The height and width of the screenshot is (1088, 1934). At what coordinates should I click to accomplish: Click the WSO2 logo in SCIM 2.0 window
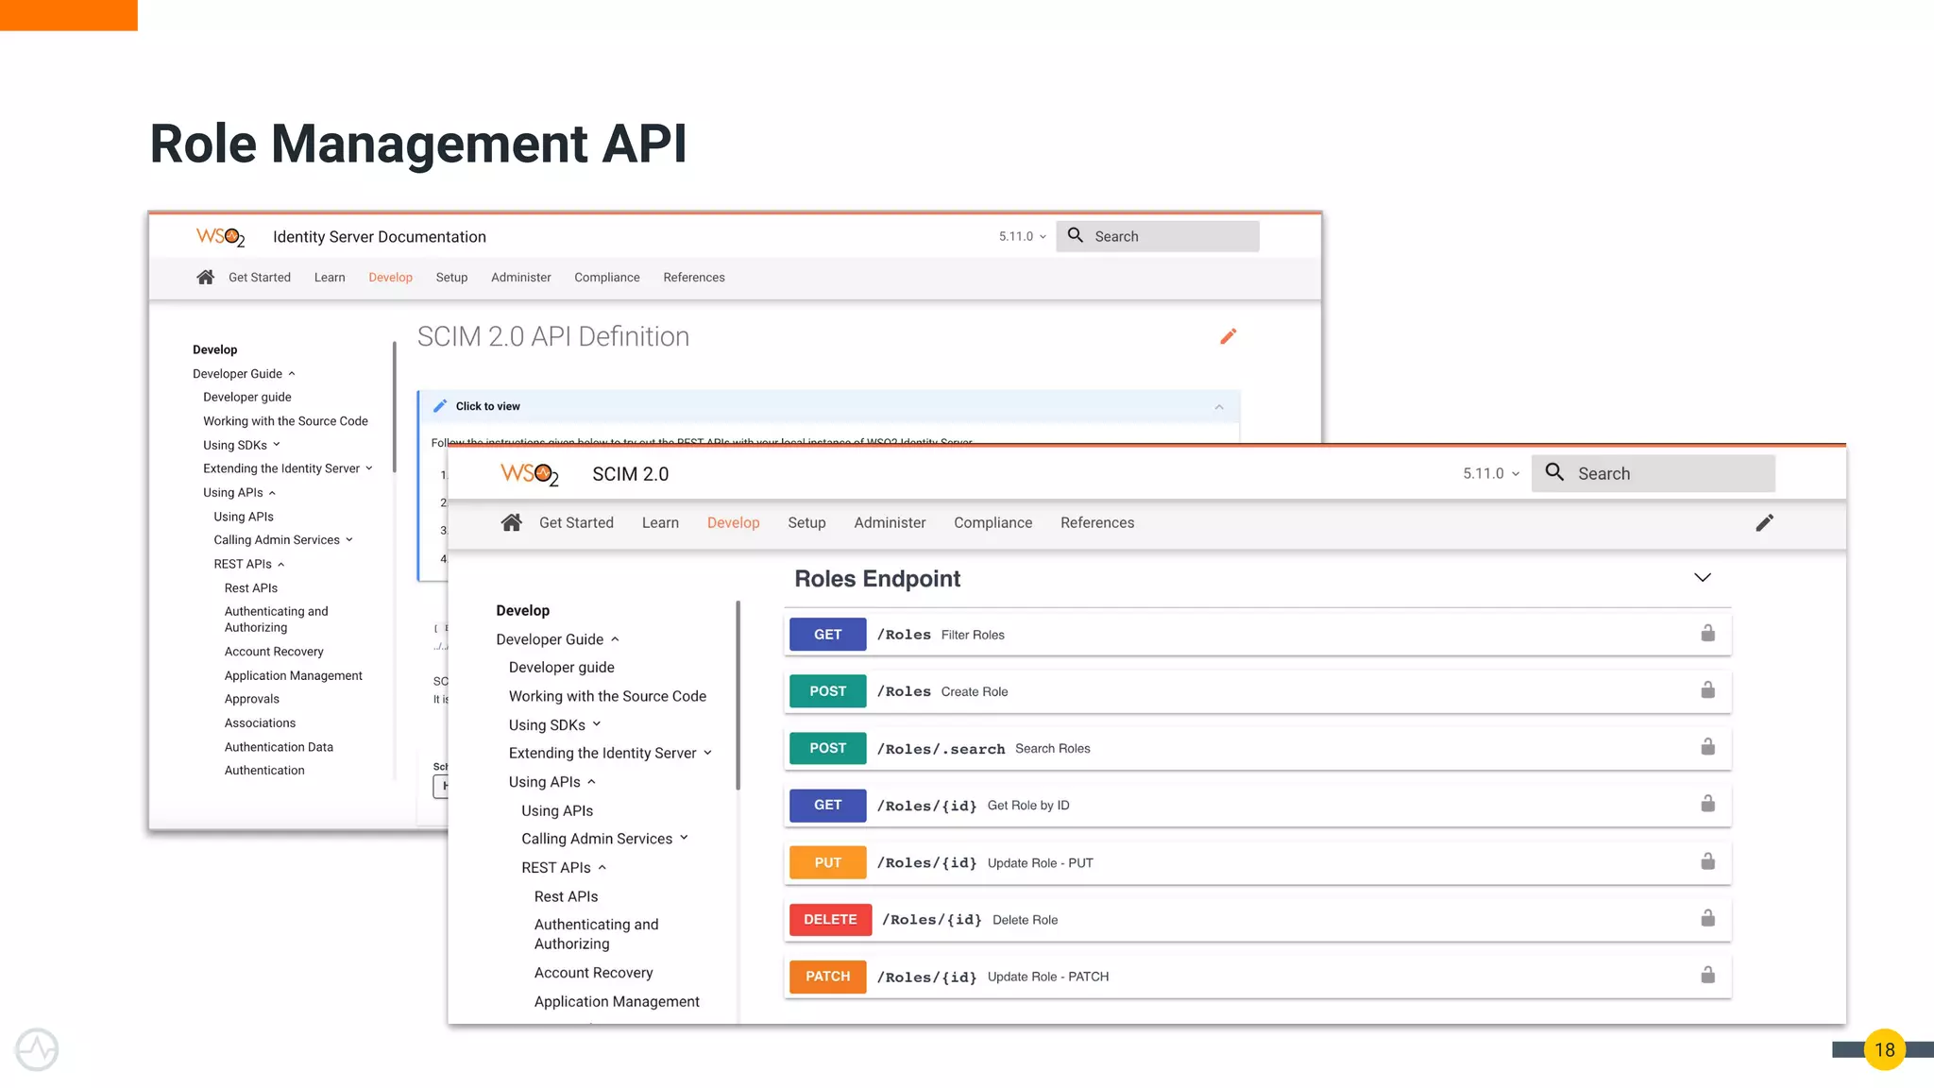point(530,474)
